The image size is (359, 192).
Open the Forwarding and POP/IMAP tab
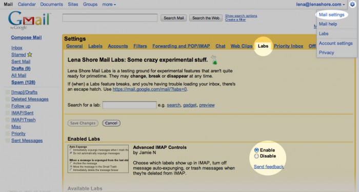click(x=181, y=46)
